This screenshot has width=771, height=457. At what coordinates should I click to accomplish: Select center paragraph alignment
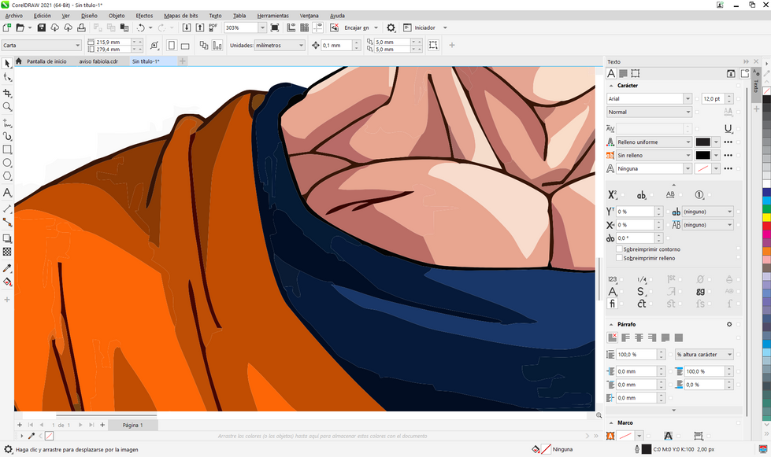[639, 337]
